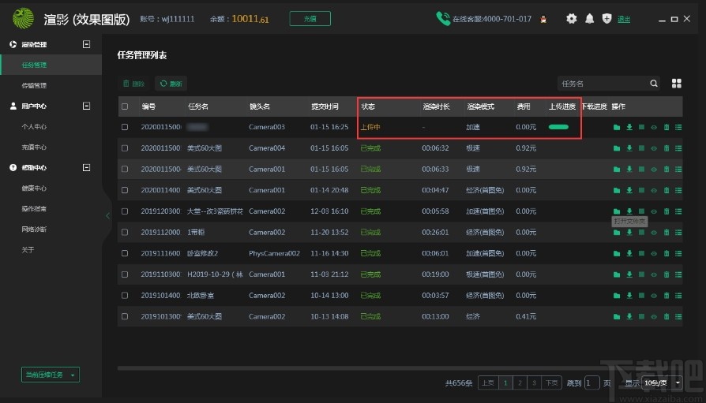Click upload progress bar of Camera003 task

(558, 127)
